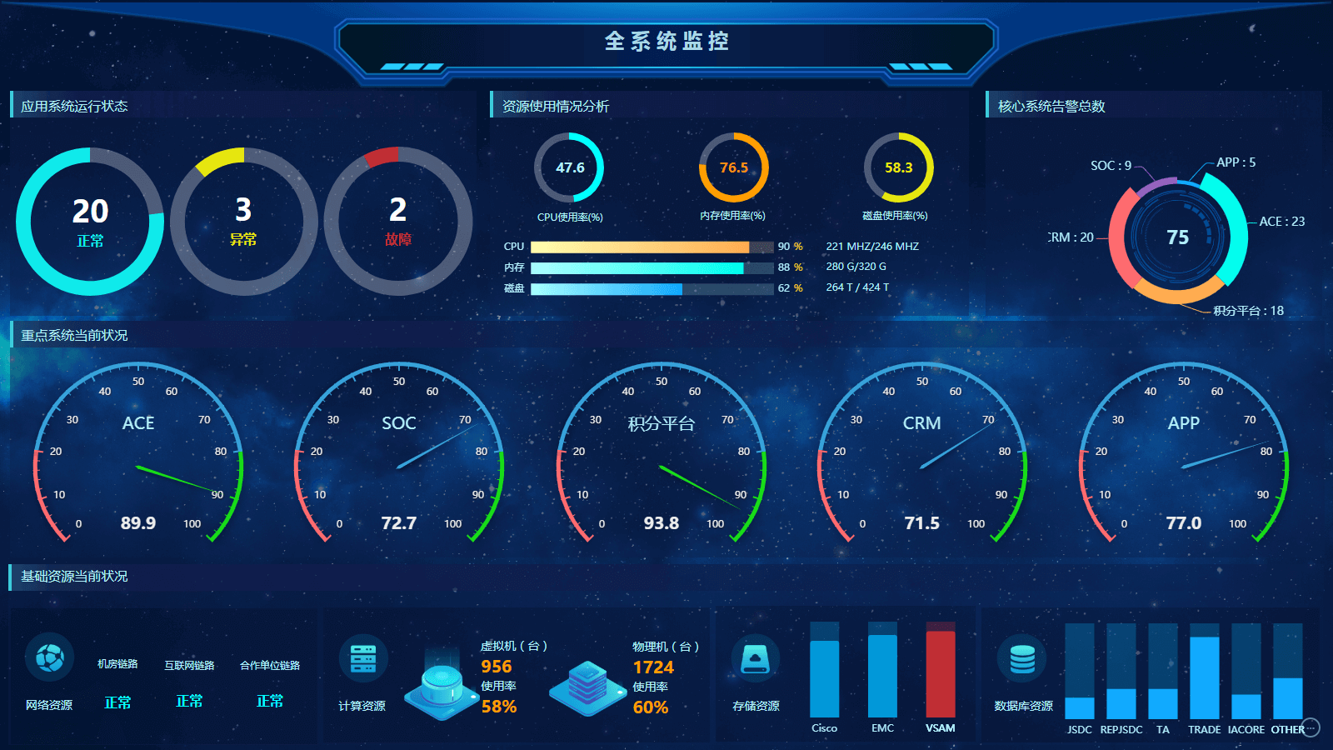
Task: Click the database resource cylinder icon
Action: click(1022, 659)
